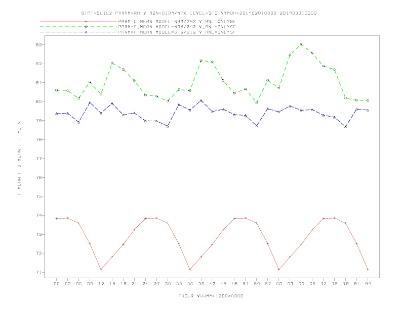401x309 pixels.
Task: Click the x-axis tick label 09
Action: click(x=90, y=284)
